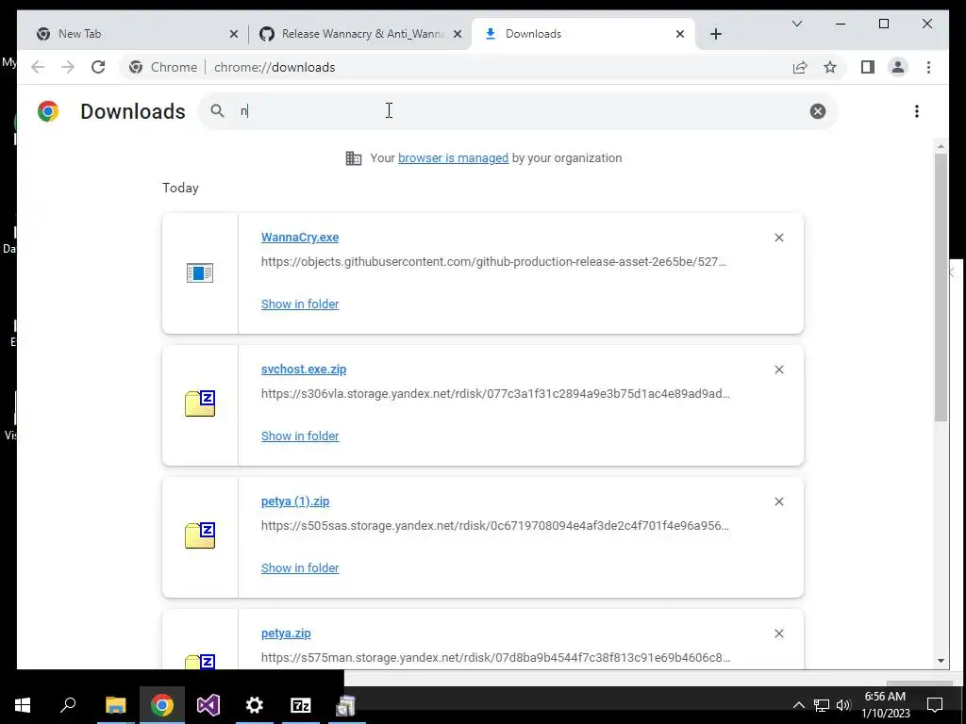Open the server manager taskbar icon
This screenshot has height=724, width=966.
(346, 705)
